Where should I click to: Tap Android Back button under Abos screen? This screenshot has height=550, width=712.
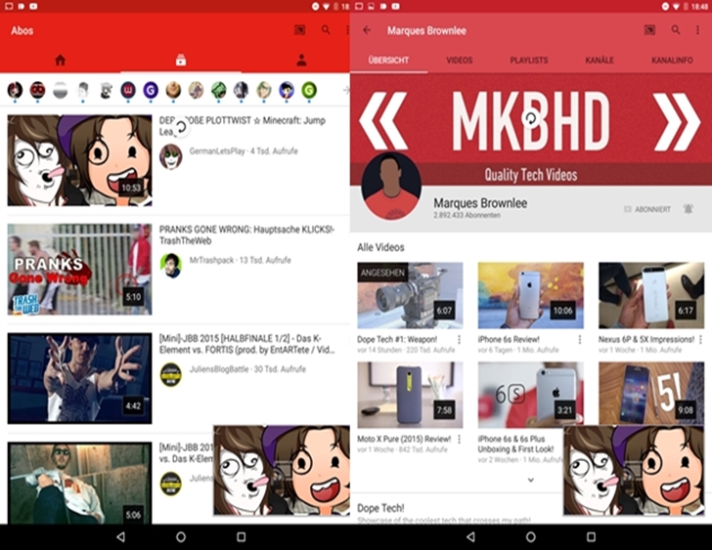121,537
